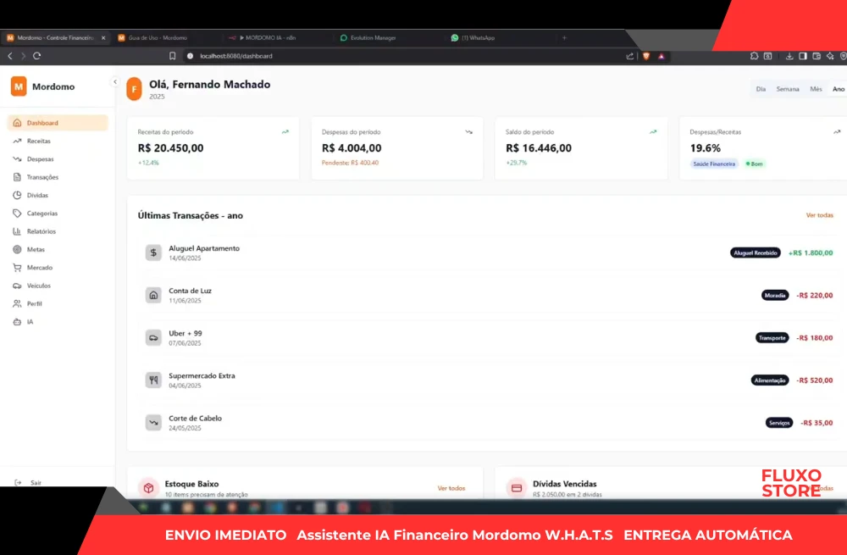
Task: Click the Sair logout icon
Action: coord(18,482)
